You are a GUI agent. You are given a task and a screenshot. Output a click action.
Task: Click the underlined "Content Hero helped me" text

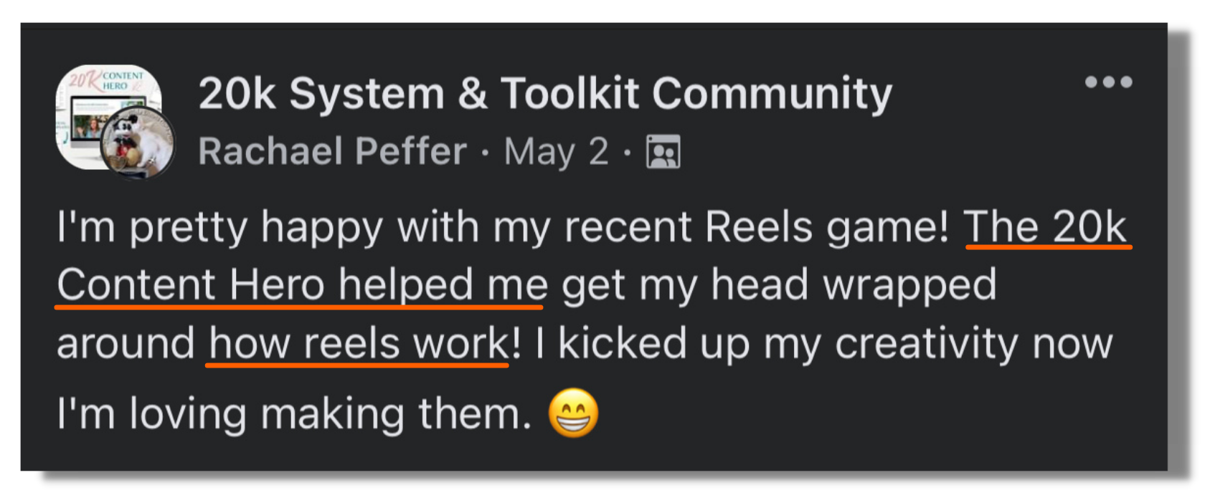(x=302, y=285)
